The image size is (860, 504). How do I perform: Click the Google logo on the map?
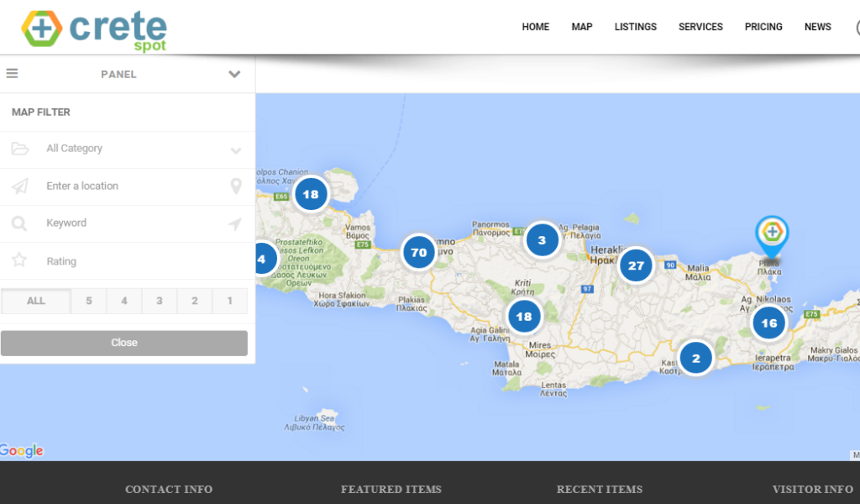tap(21, 451)
